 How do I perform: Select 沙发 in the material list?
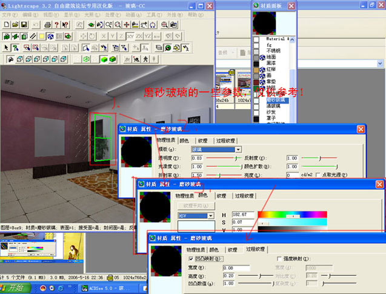[271, 112]
